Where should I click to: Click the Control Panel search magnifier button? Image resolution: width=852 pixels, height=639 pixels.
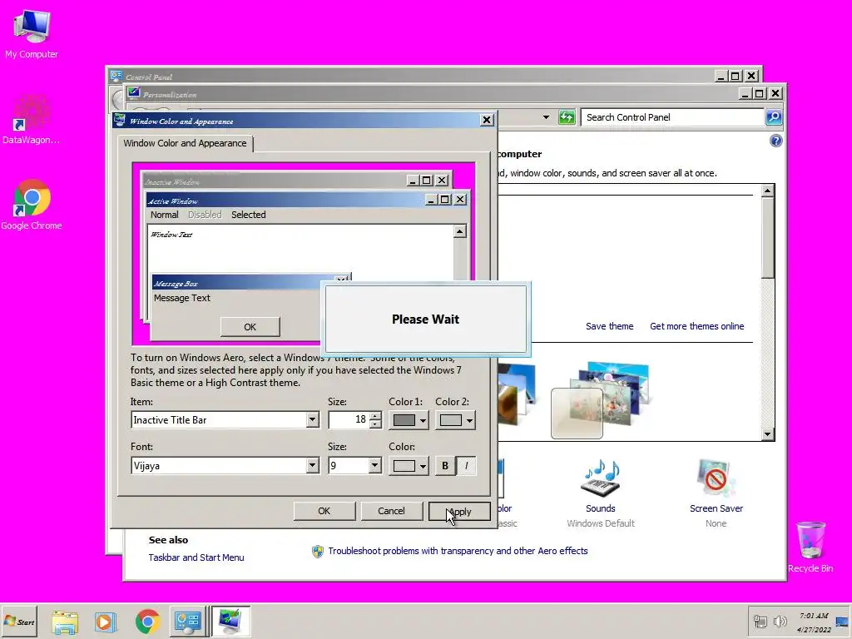774,116
